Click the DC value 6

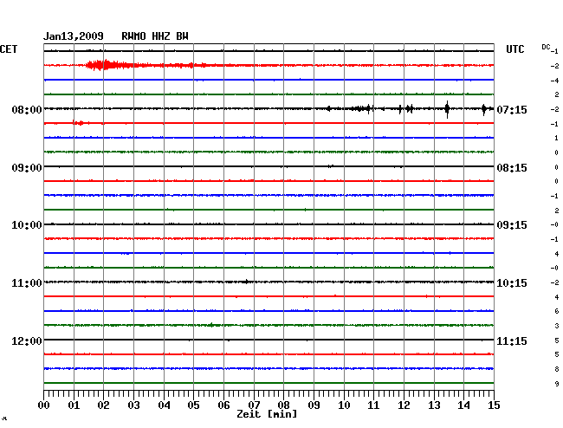557,311
